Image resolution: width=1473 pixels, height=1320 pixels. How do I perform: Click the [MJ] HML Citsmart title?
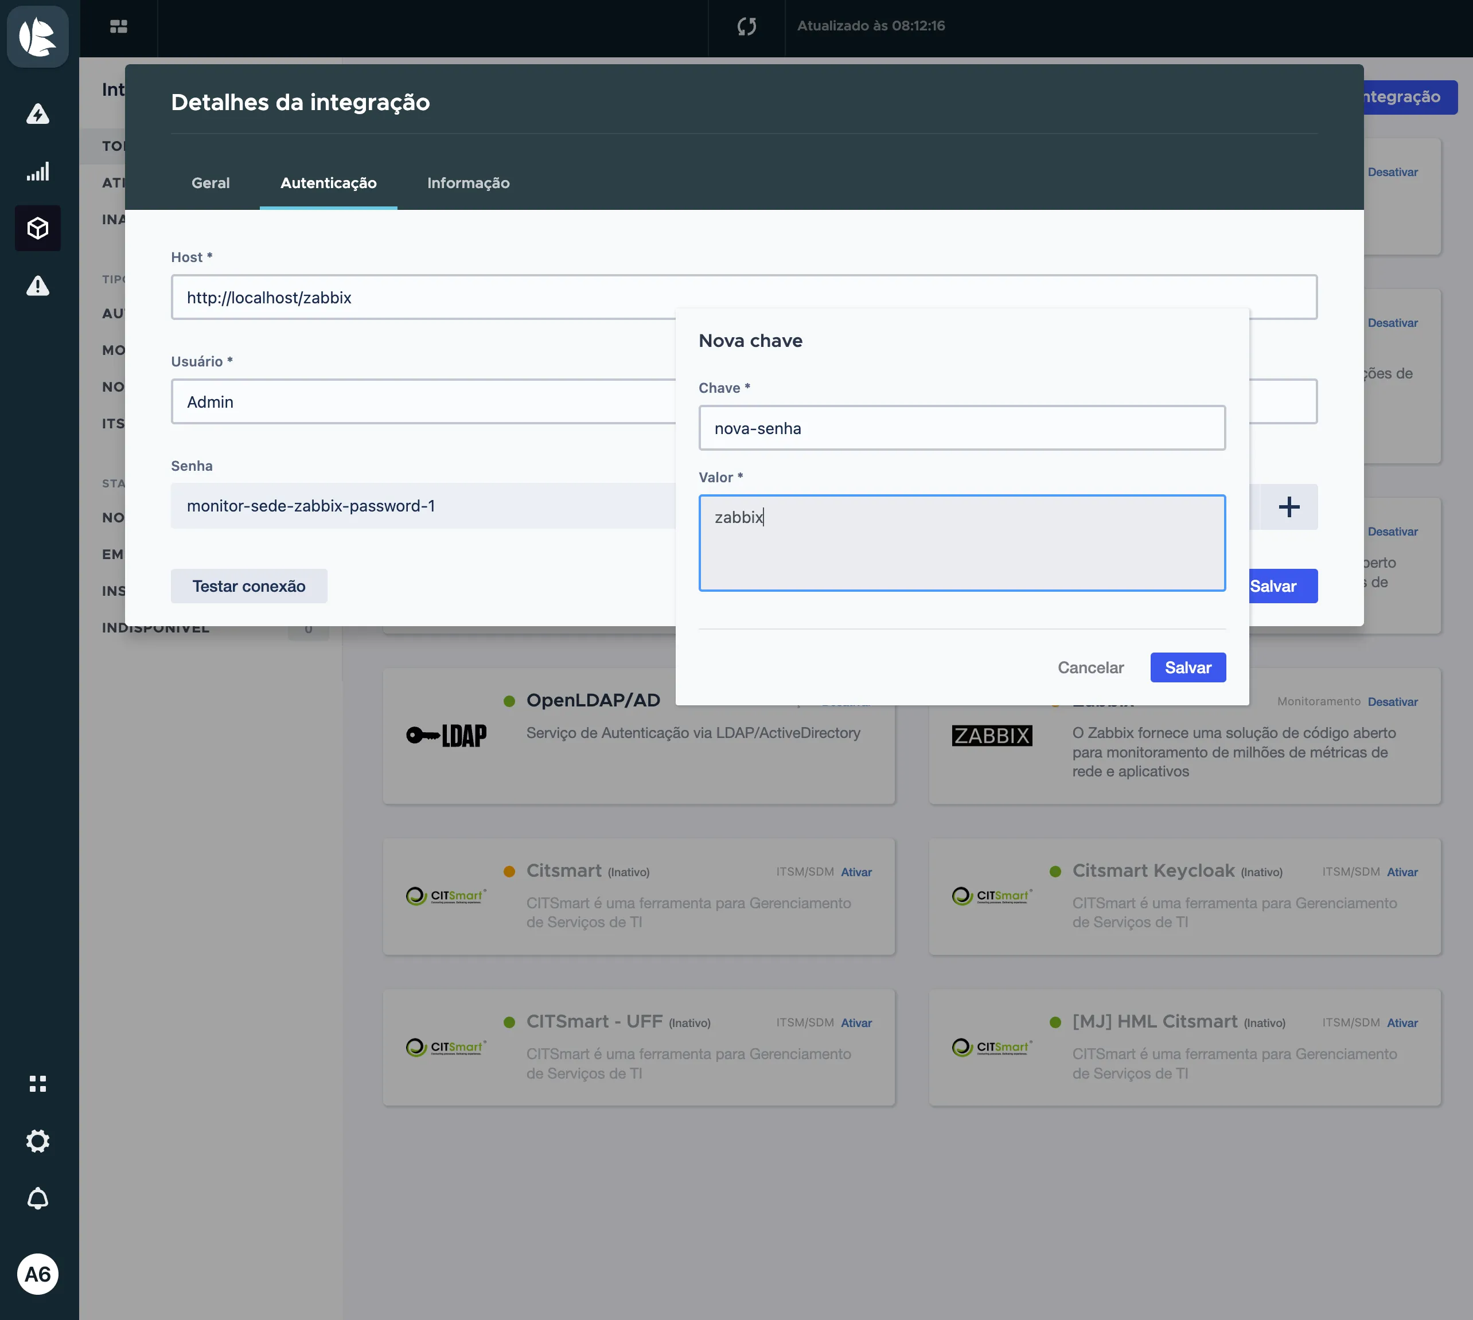click(1155, 1021)
